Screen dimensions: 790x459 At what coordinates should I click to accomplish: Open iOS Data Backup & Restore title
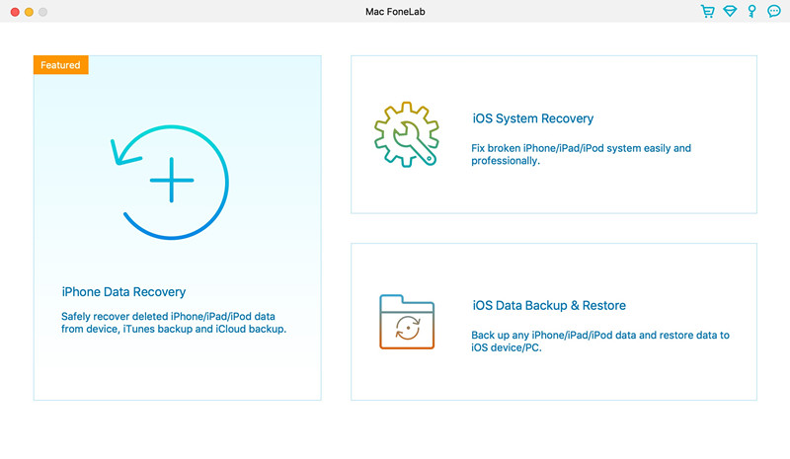[549, 305]
